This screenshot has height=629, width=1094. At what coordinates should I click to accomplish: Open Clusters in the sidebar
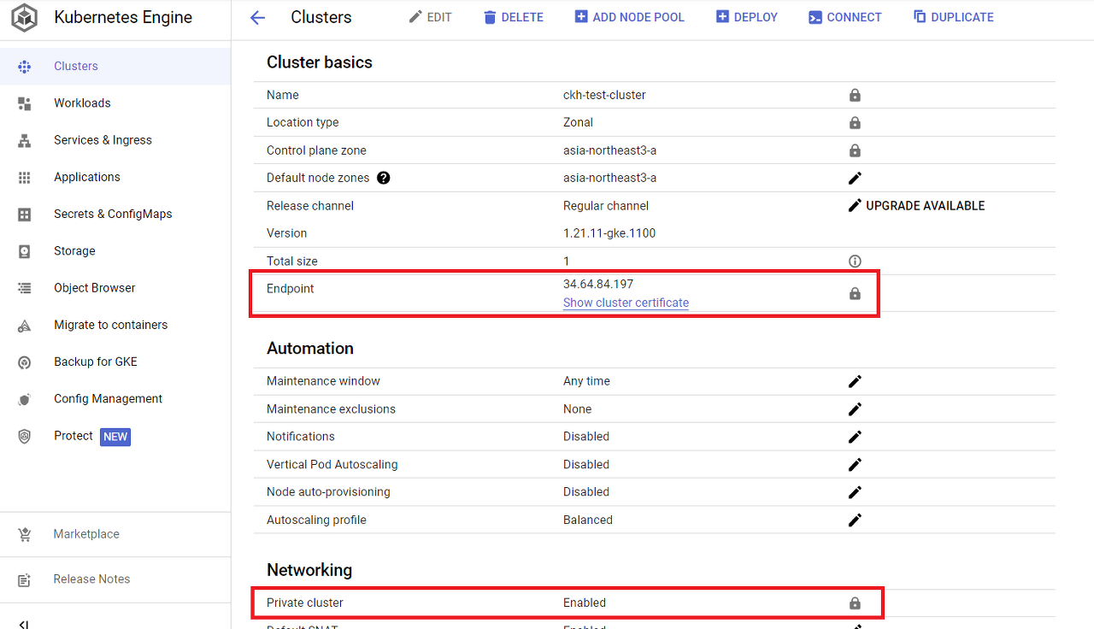(x=115, y=66)
